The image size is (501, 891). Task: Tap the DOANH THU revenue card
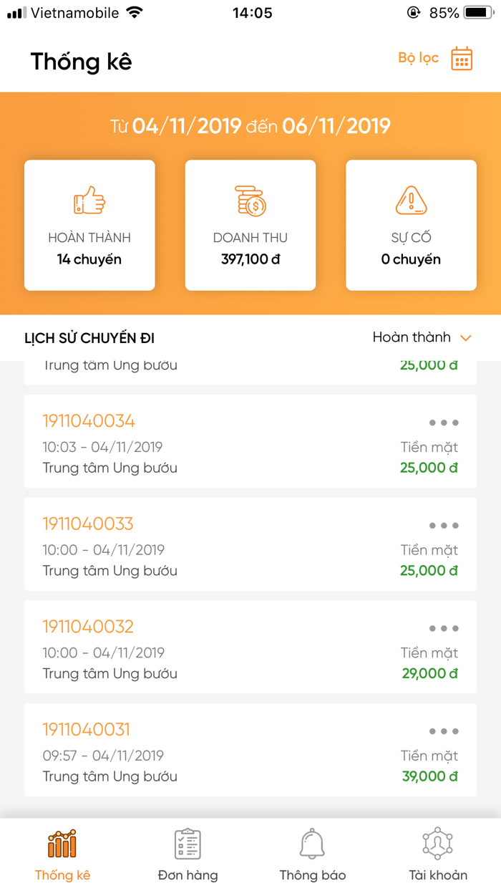pyautogui.click(x=250, y=226)
